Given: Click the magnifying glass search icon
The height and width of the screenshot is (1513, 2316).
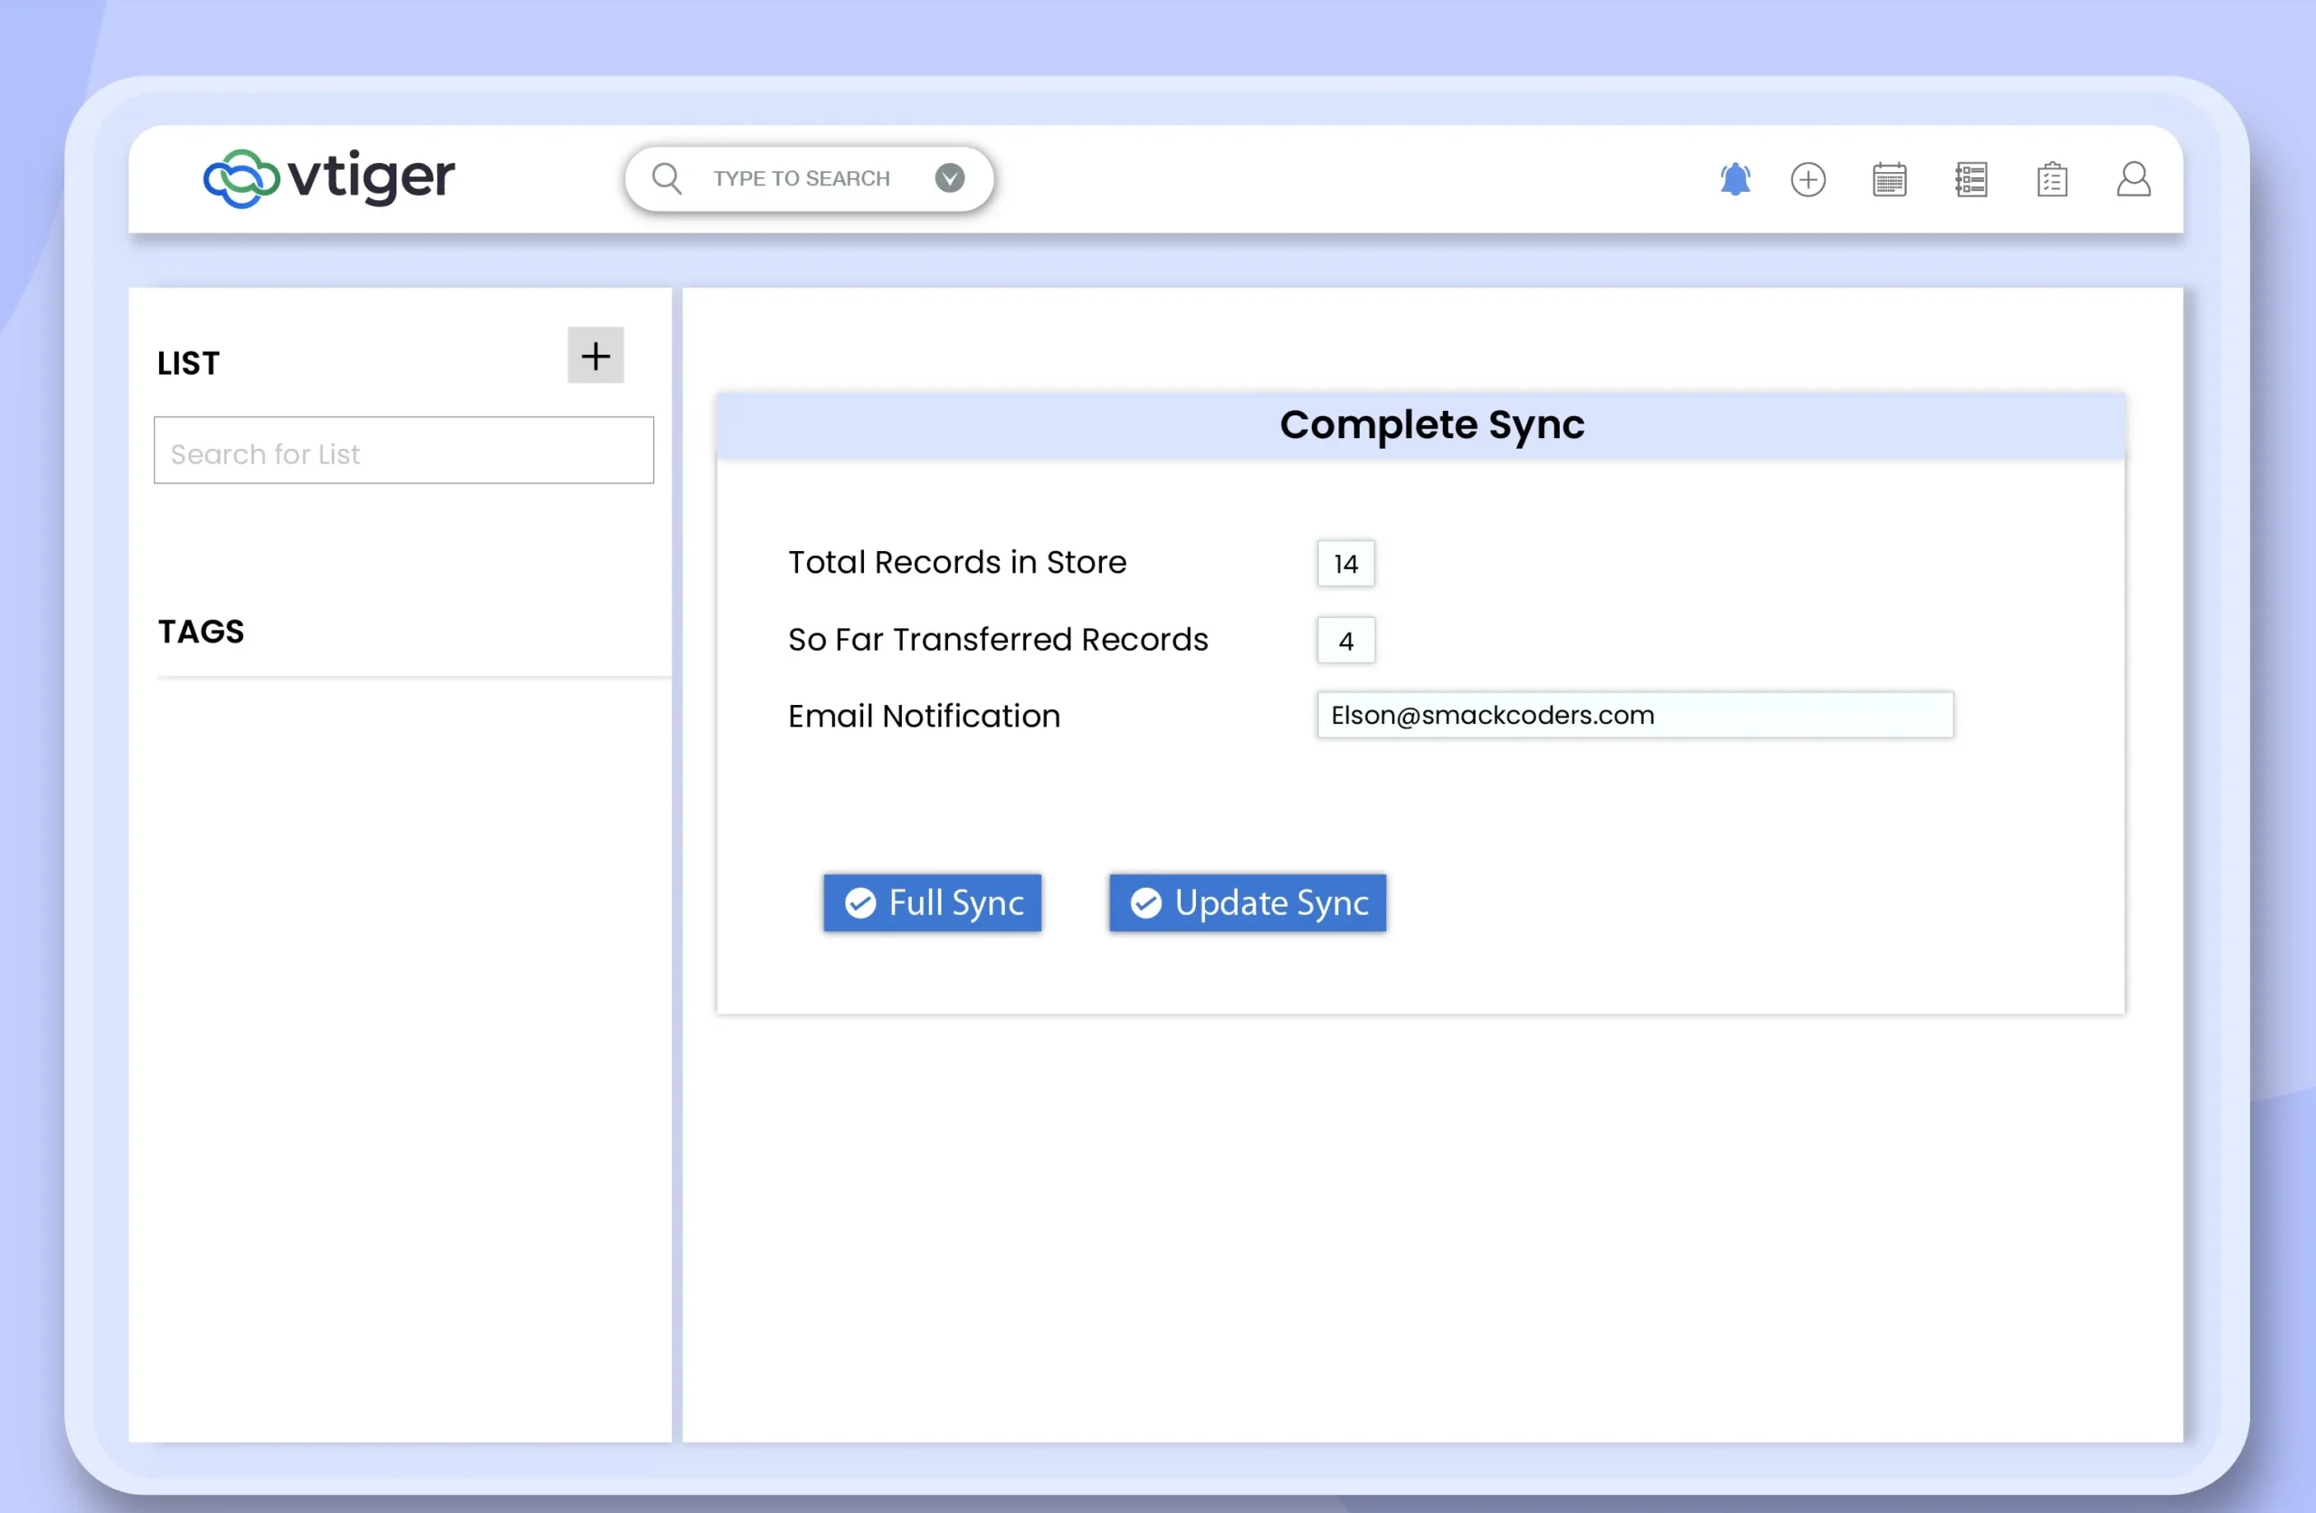Looking at the screenshot, I should (667, 178).
